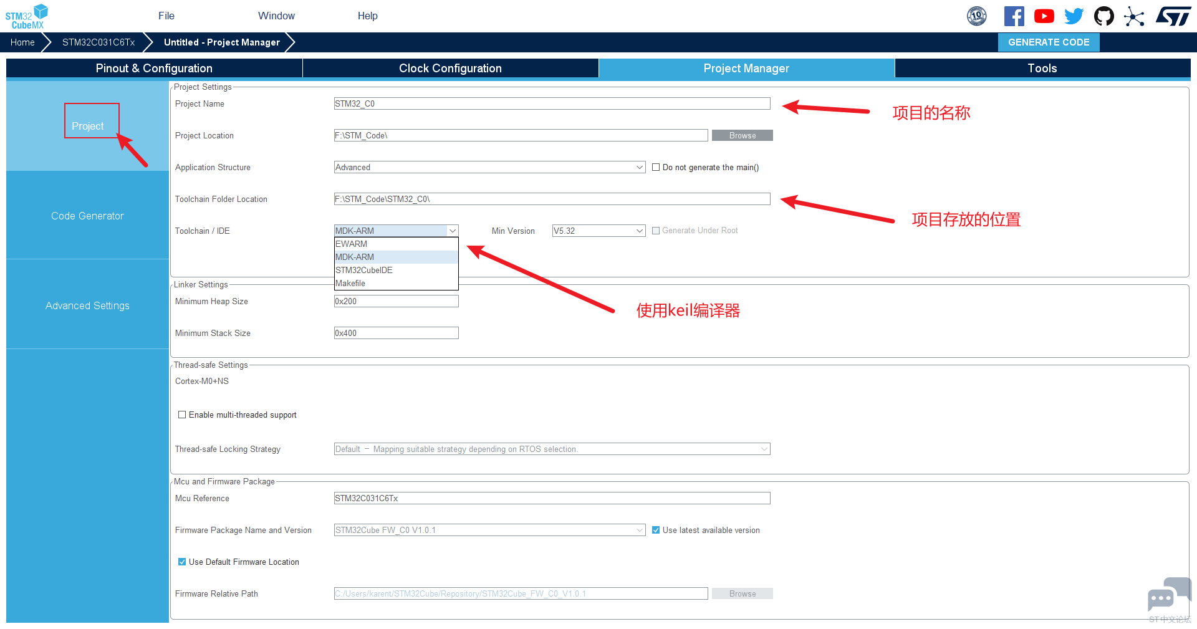The height and width of the screenshot is (629, 1197).
Task: Click the ST logo icon
Action: 1173,16
